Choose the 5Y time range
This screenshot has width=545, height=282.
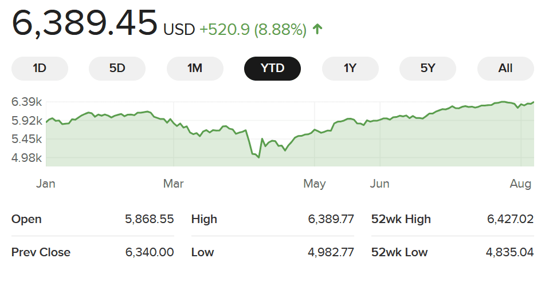(428, 69)
